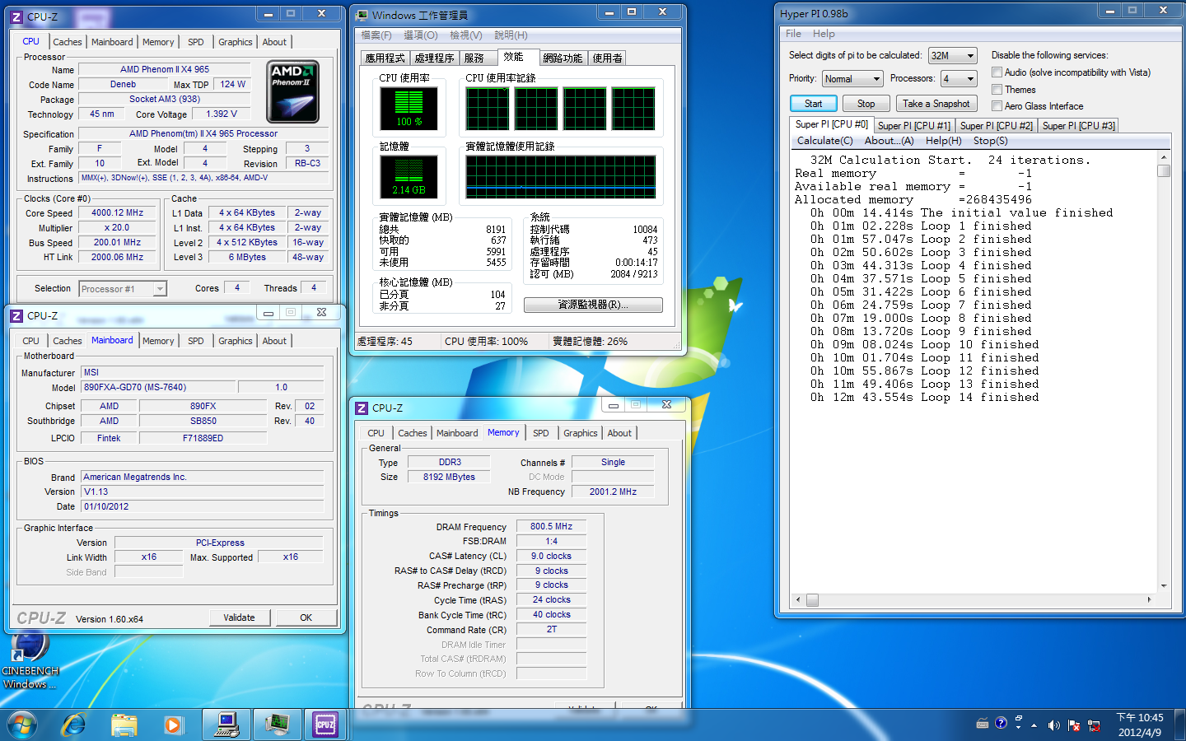The width and height of the screenshot is (1186, 741).
Task: Click the Hyper PI Start button
Action: click(x=813, y=104)
